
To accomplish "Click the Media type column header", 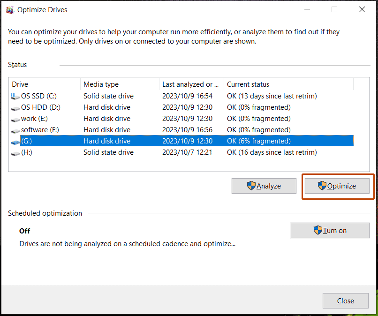I will coord(120,84).
